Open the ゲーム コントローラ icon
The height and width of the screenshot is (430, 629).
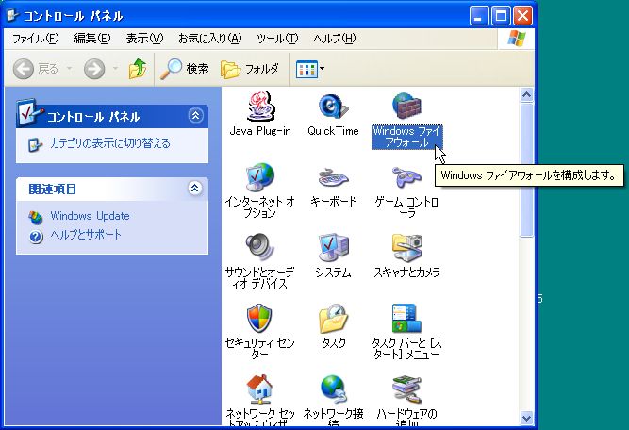406,177
